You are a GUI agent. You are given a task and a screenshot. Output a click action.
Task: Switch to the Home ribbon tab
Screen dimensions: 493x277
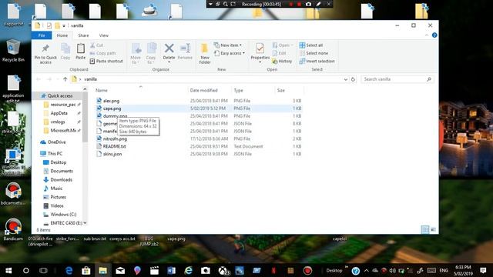[x=62, y=35]
